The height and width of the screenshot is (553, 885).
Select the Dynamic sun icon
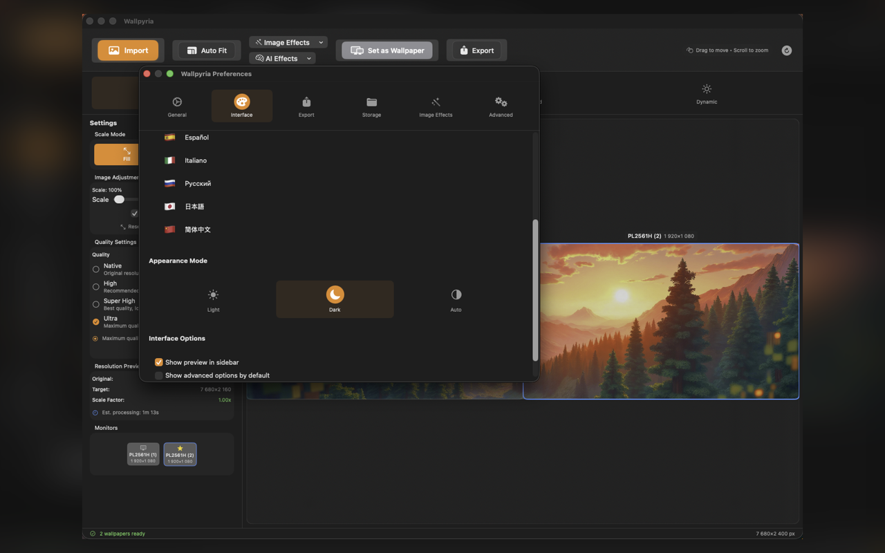[x=707, y=89]
